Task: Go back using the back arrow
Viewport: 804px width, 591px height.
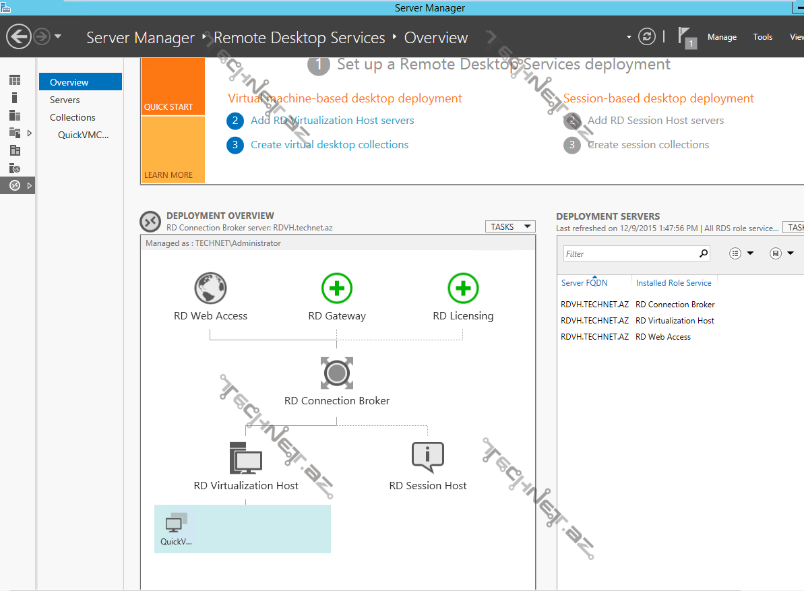Action: click(19, 36)
